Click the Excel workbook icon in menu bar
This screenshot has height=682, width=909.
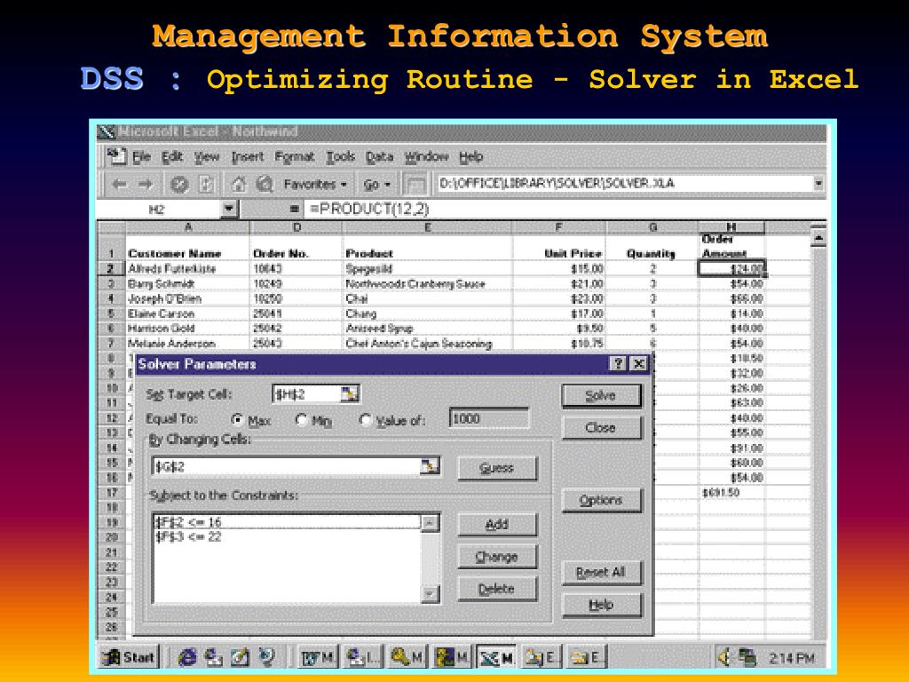tap(116, 156)
